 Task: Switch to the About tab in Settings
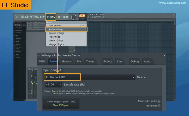148,61
